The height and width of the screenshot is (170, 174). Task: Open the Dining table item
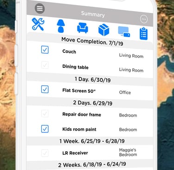75,67
